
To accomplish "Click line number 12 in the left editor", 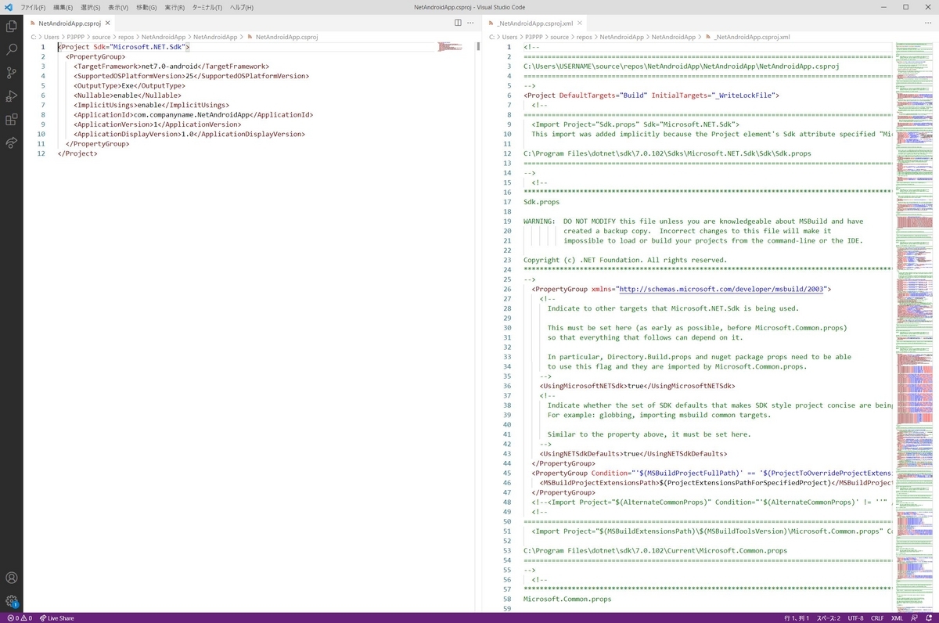I will (41, 153).
